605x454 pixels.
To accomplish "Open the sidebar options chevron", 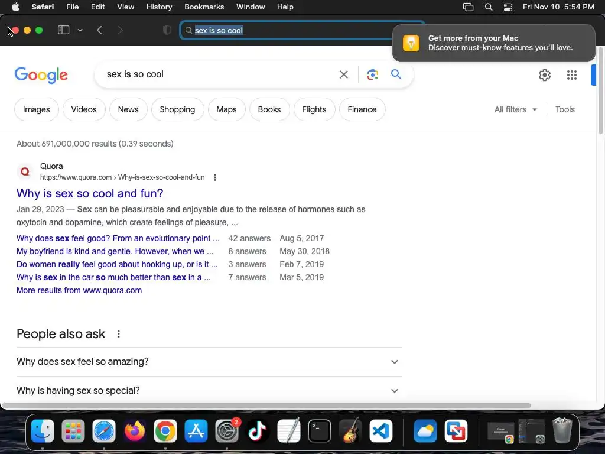I will [x=80, y=30].
